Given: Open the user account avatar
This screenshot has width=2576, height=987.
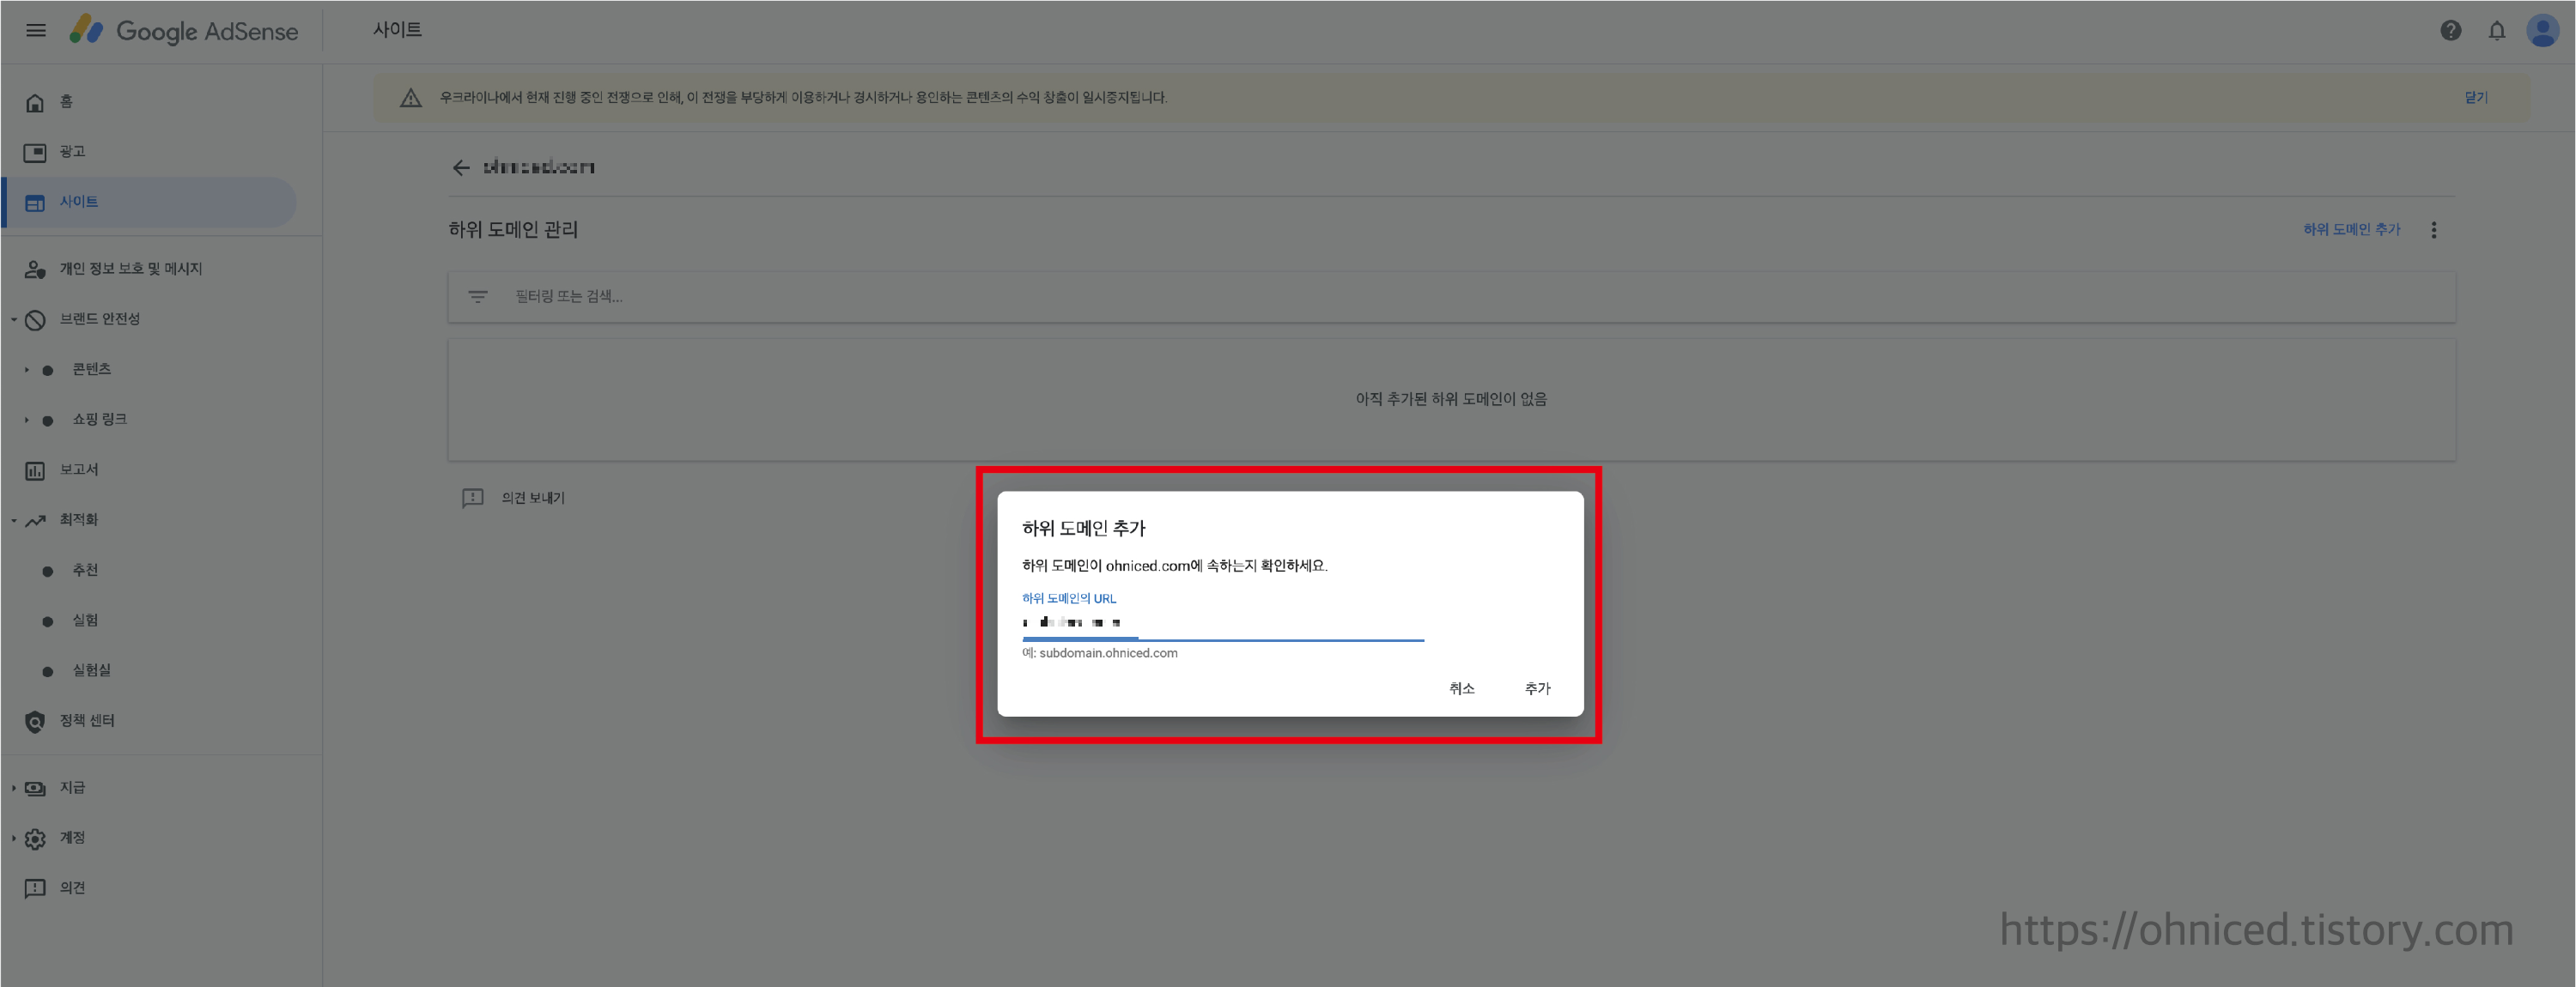Looking at the screenshot, I should 2542,30.
